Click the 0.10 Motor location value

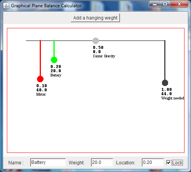[42, 86]
